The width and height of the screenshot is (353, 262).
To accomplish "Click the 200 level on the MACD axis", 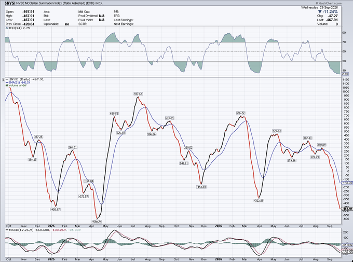I will [x=345, y=232].
